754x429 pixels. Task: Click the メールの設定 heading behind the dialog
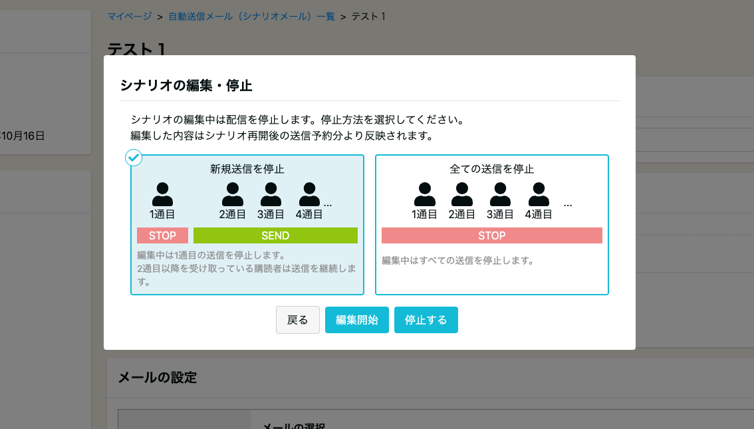click(x=158, y=378)
